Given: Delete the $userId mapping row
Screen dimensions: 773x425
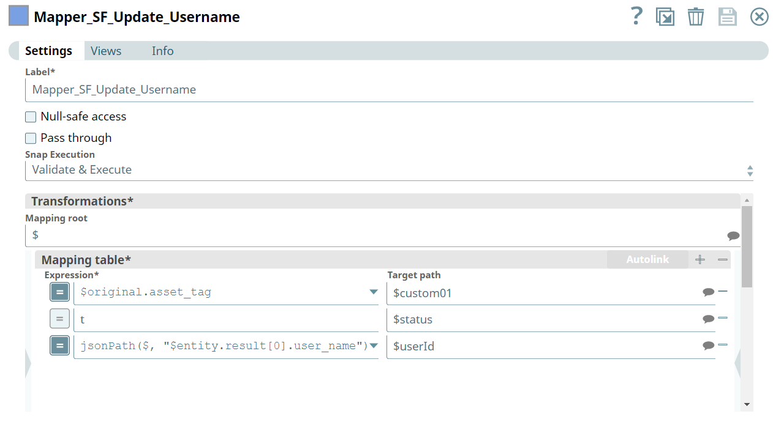Looking at the screenshot, I should [x=723, y=344].
